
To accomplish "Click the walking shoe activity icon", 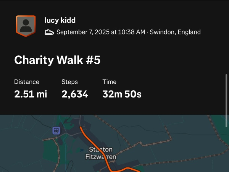I will pyautogui.click(x=49, y=32).
